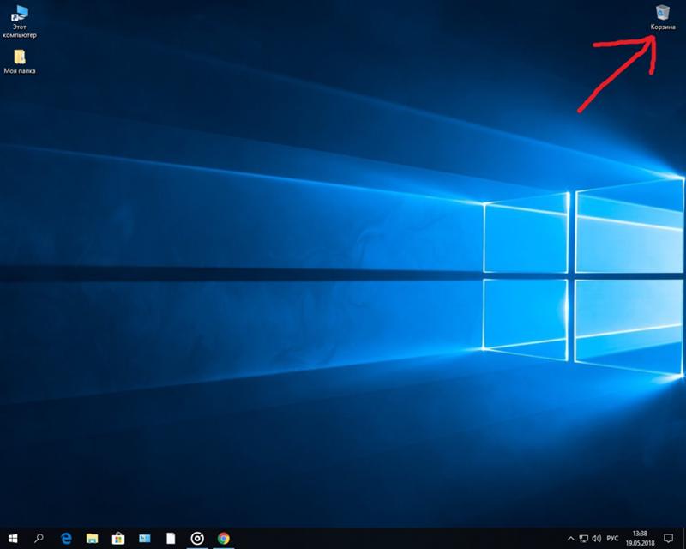Screen dimensions: 686x549
Task: Select the Моя папка folder icon
Action: [x=20, y=61]
